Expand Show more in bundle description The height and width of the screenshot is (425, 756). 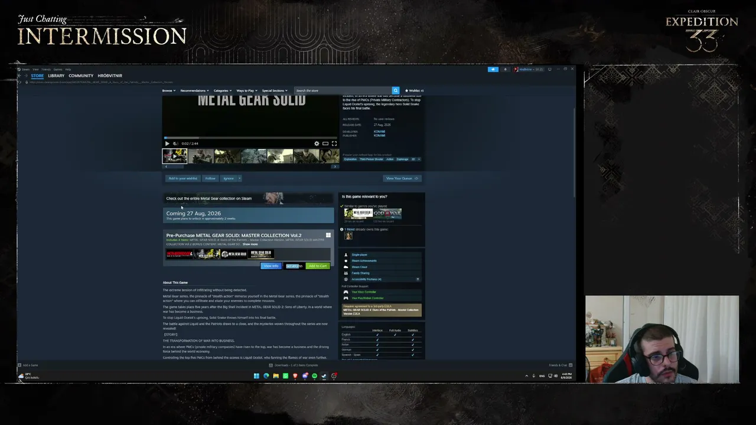(250, 244)
